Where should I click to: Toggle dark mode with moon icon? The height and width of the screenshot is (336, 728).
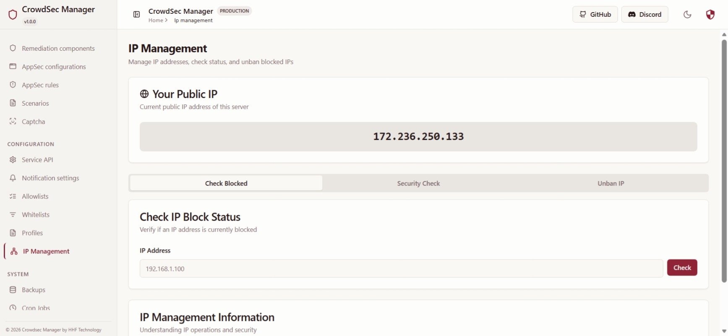(x=687, y=15)
